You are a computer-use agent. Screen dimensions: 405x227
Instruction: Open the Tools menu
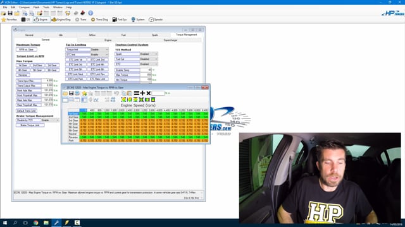click(46, 8)
